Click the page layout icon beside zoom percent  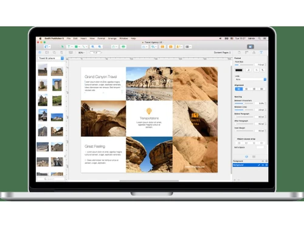click(71, 52)
